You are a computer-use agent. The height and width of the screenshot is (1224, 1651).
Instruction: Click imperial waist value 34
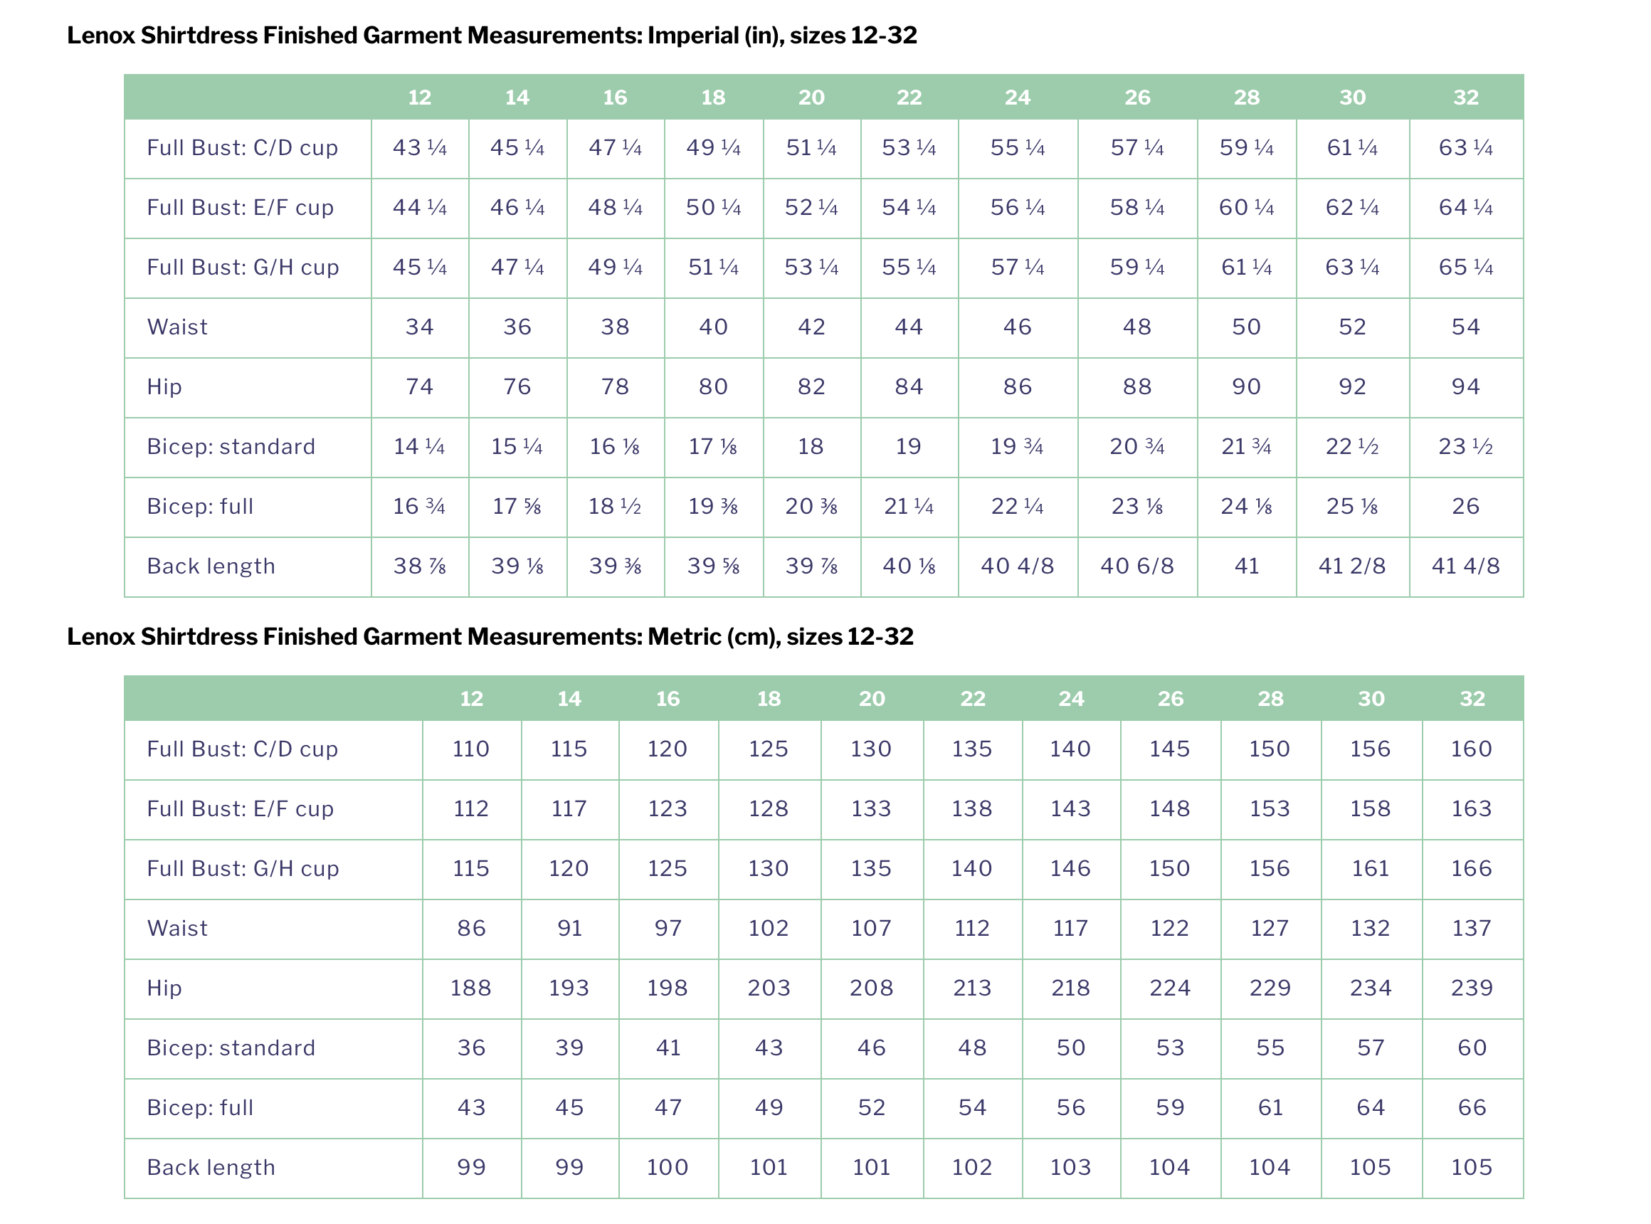[419, 327]
